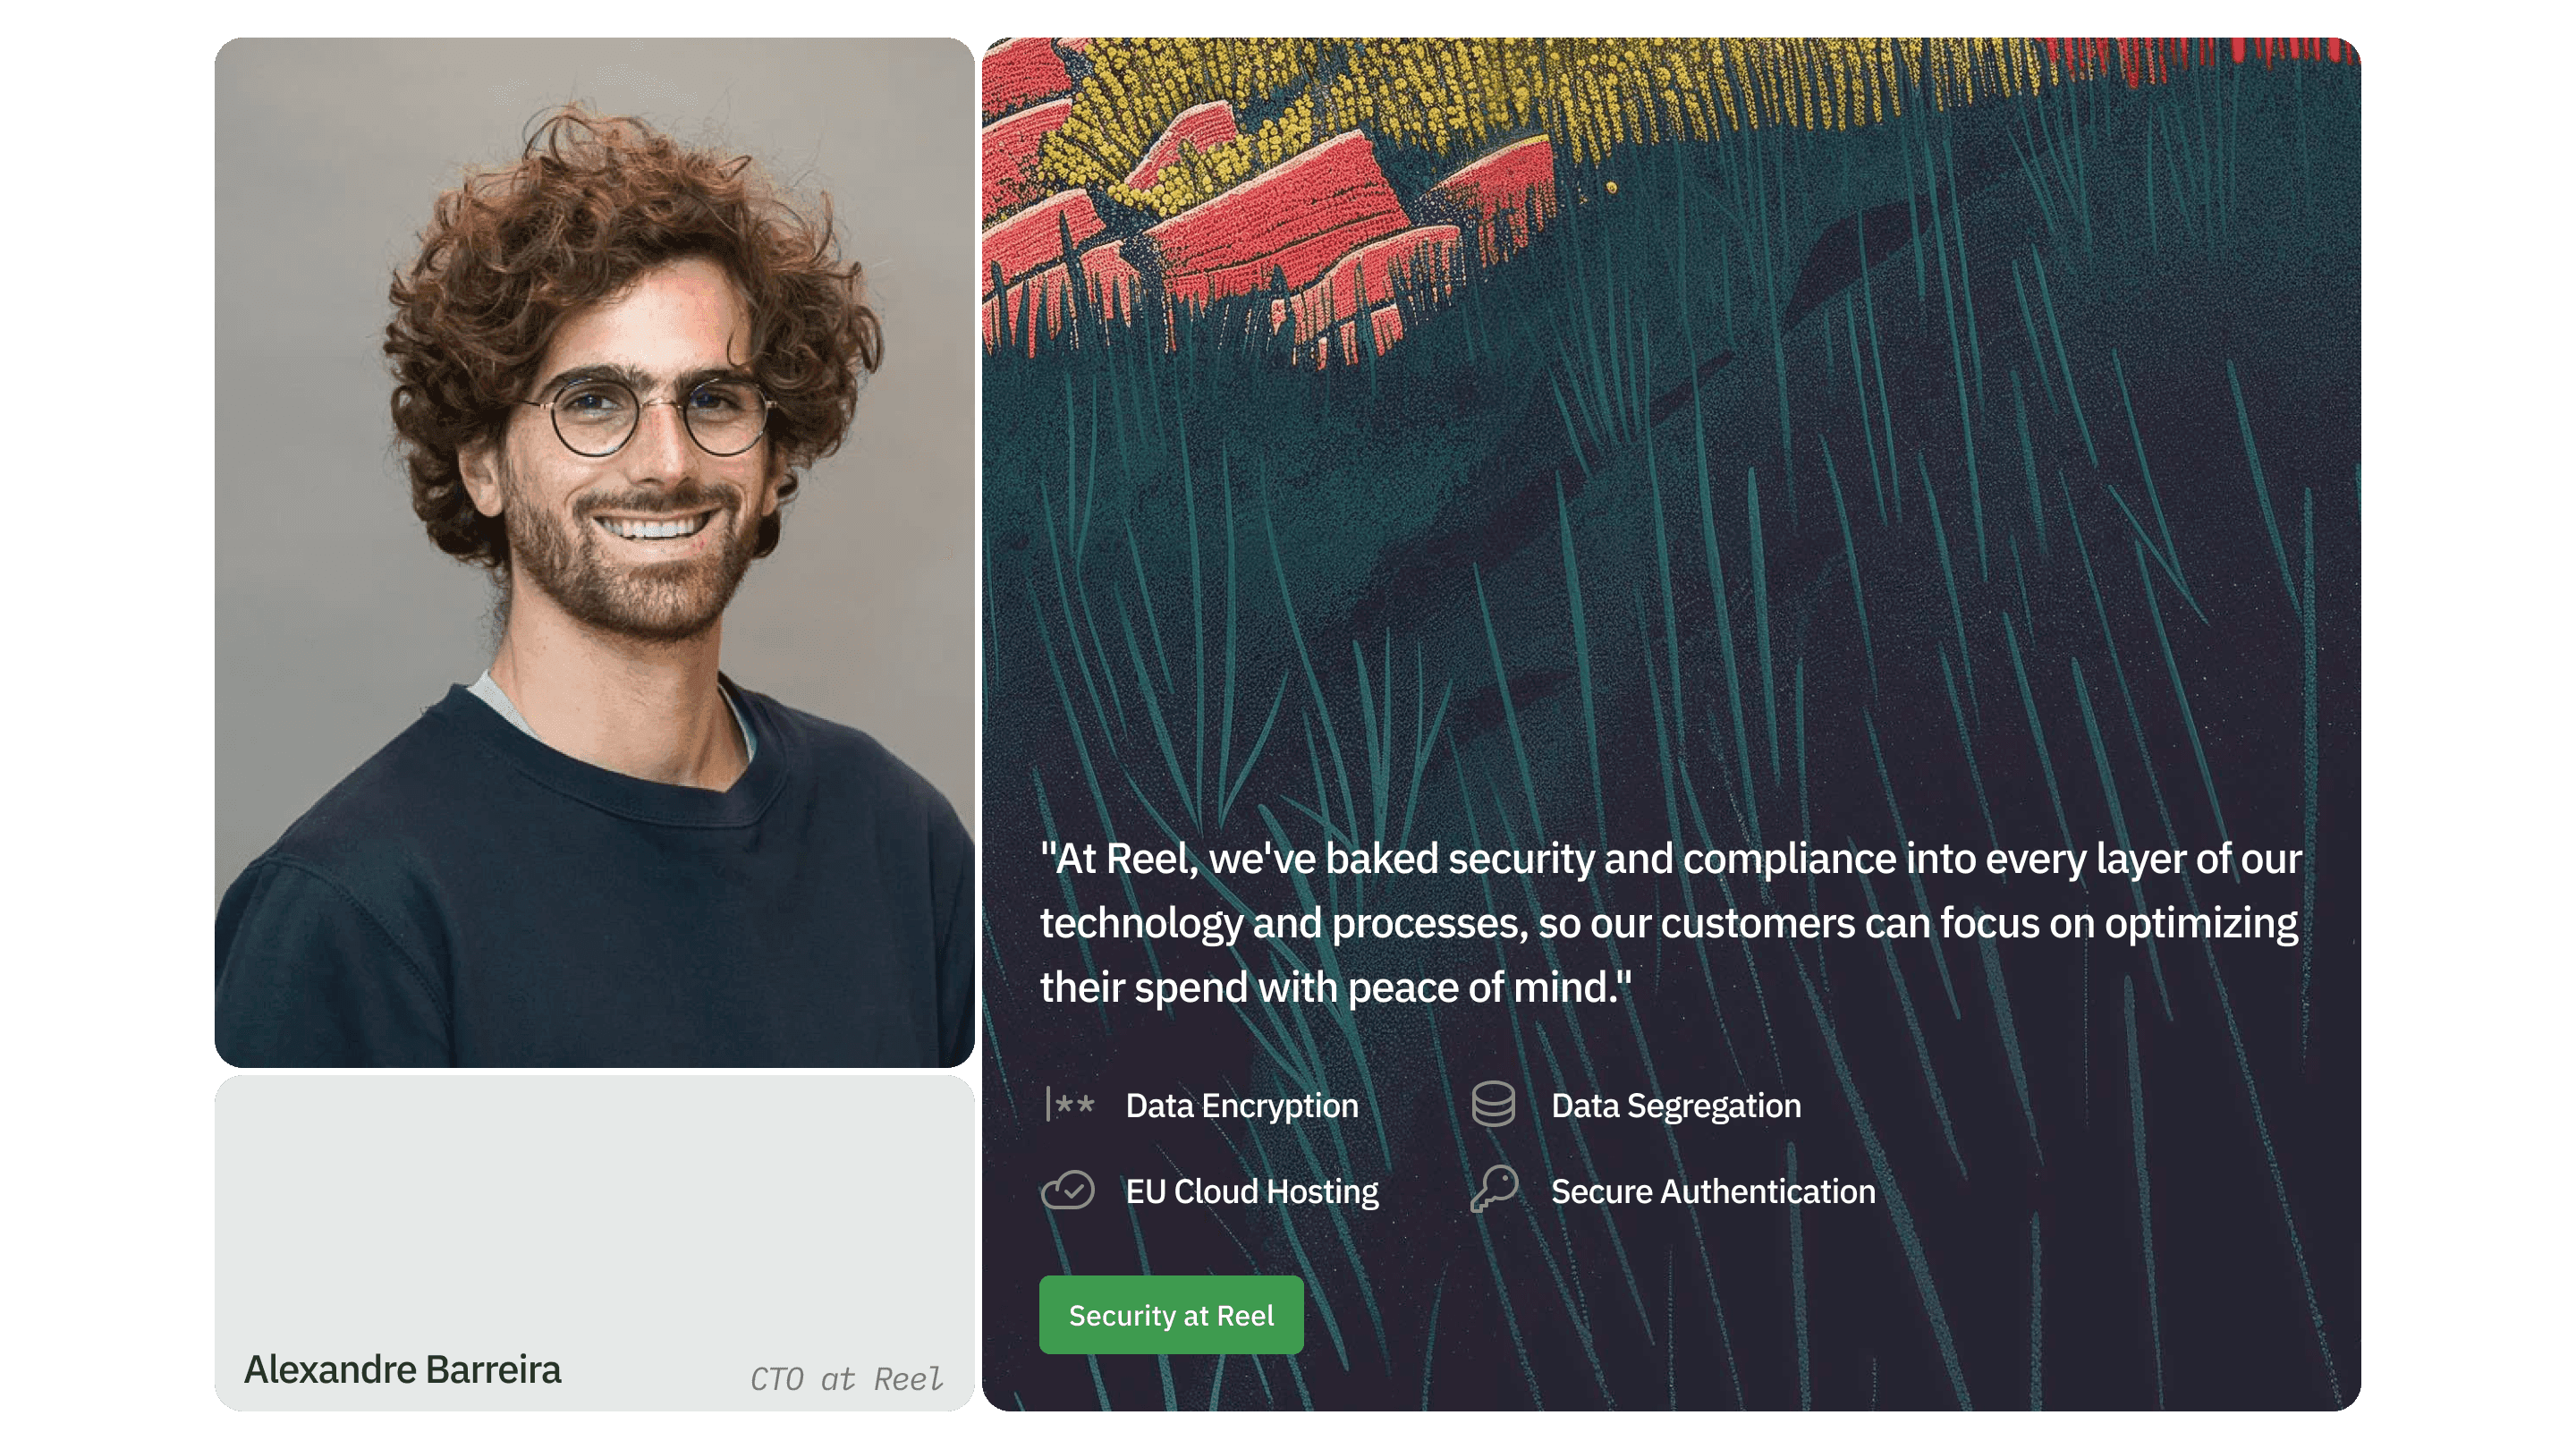Click the CTO at Reel caption
Screen dimensions: 2576x1449
tap(846, 1379)
